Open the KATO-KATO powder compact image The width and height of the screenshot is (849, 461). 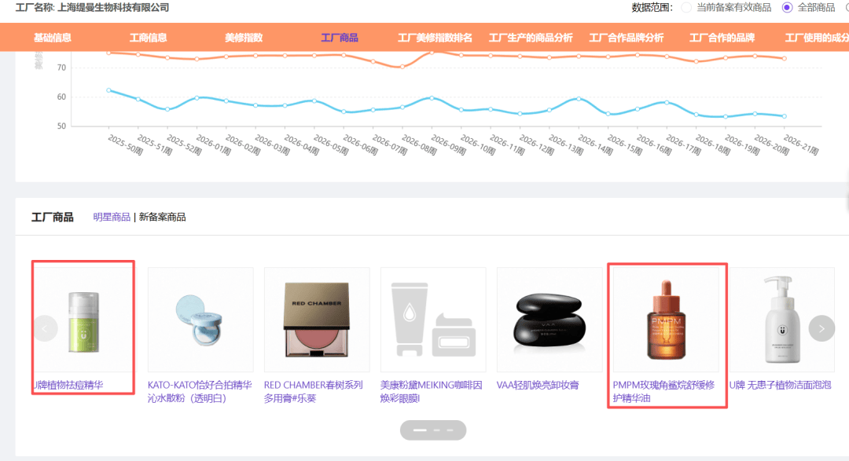200,319
